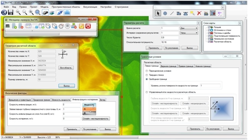Screen dimensions: 248x140
Task: Click the red X delete tool
Action: (199, 13)
